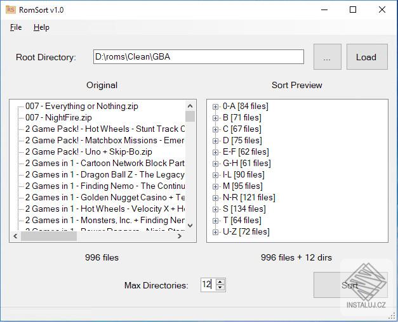This screenshot has width=398, height=322.
Task: Expand the D [75 files] node
Action: 215,141
